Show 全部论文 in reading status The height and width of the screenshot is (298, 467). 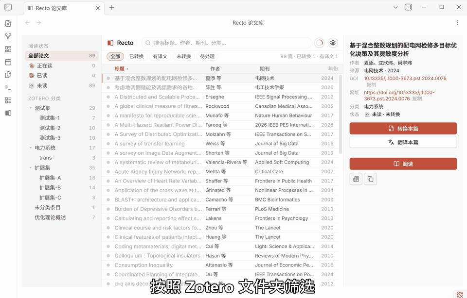click(62, 55)
